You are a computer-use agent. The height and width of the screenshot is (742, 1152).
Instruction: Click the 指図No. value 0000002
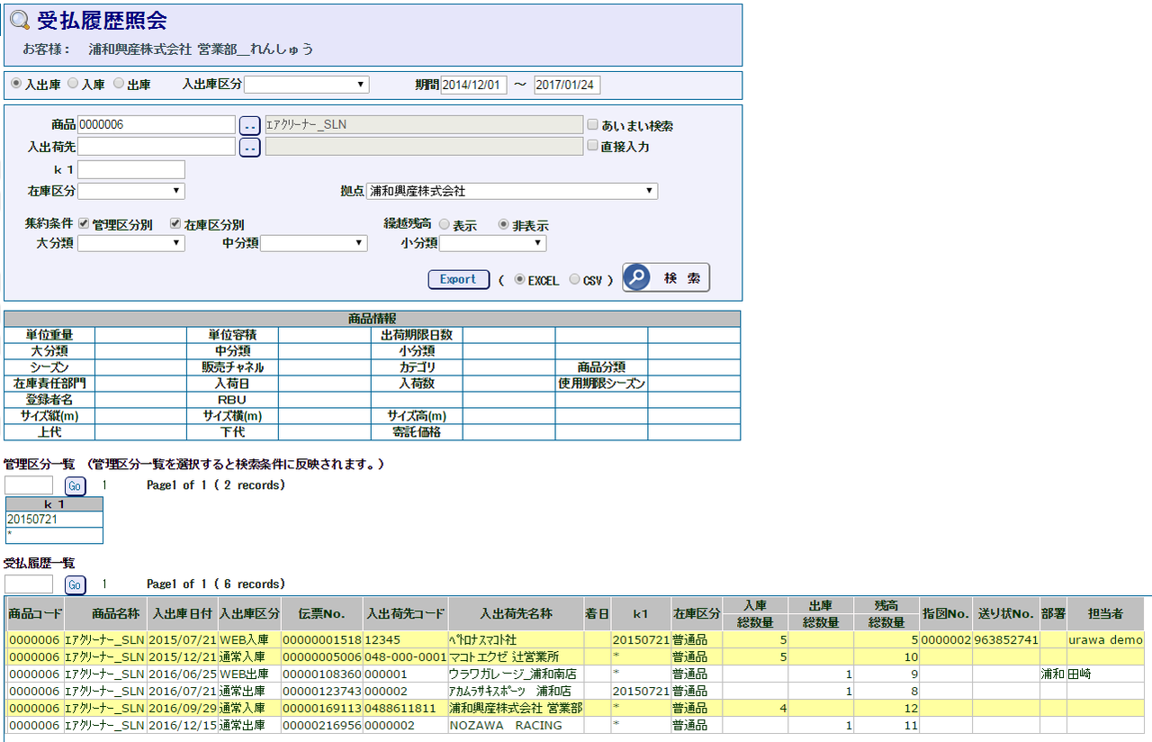pos(945,640)
